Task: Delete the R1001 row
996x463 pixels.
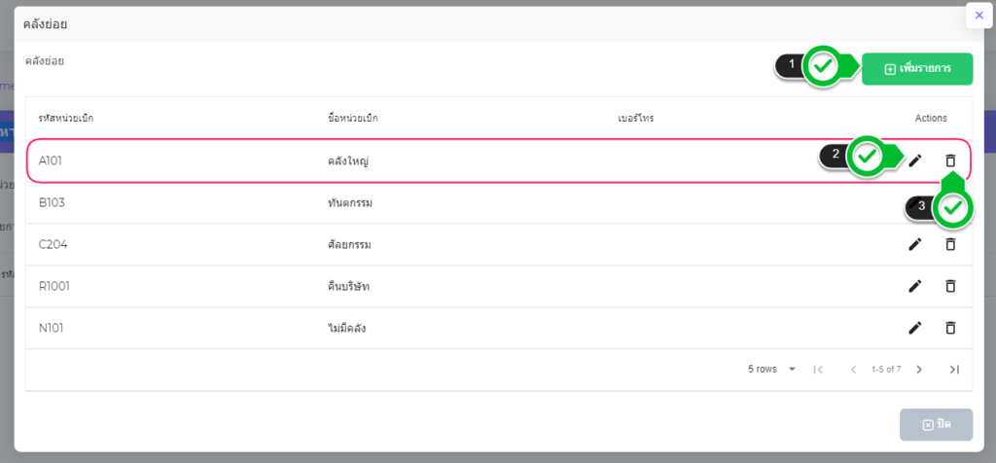Action: tap(950, 286)
